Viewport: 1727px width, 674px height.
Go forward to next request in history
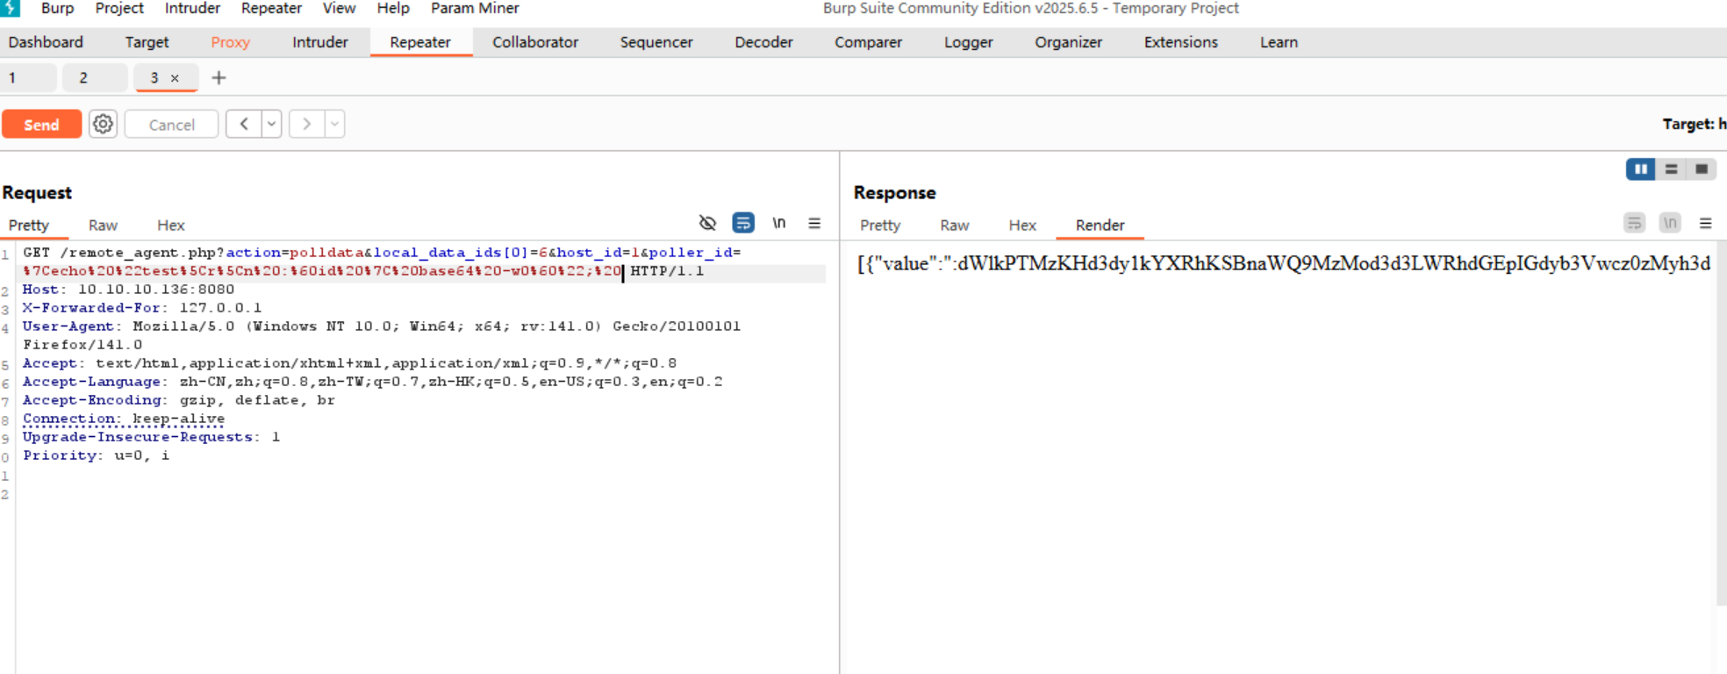click(x=307, y=124)
